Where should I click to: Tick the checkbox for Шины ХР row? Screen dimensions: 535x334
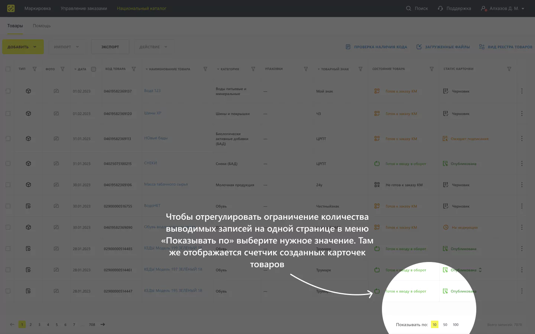pyautogui.click(x=8, y=114)
